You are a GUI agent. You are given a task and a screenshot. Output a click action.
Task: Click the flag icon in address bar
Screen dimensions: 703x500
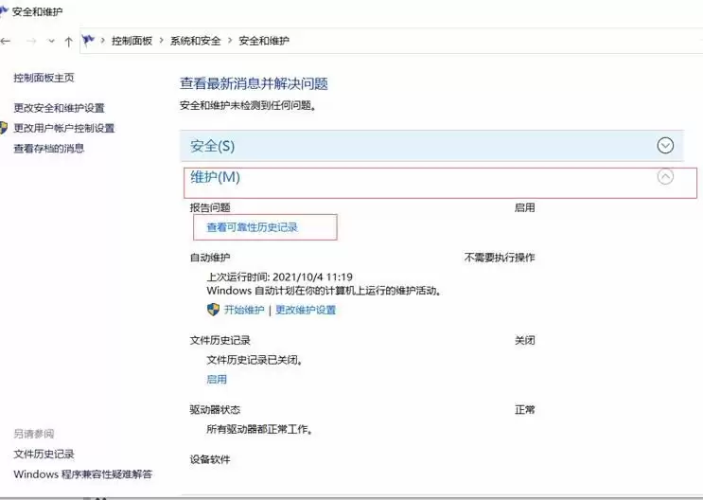coord(89,41)
